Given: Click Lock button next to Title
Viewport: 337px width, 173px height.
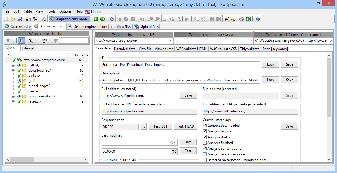Looking at the screenshot, I should pyautogui.click(x=271, y=64).
